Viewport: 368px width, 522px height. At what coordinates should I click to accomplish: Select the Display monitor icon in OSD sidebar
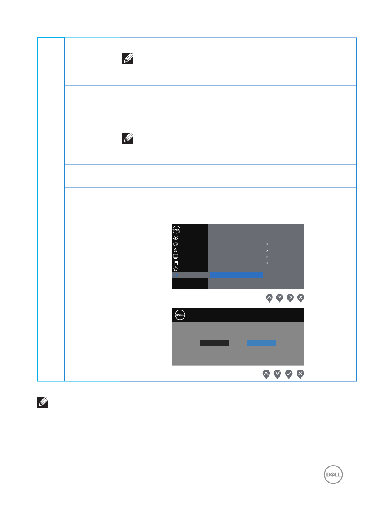[176, 256]
